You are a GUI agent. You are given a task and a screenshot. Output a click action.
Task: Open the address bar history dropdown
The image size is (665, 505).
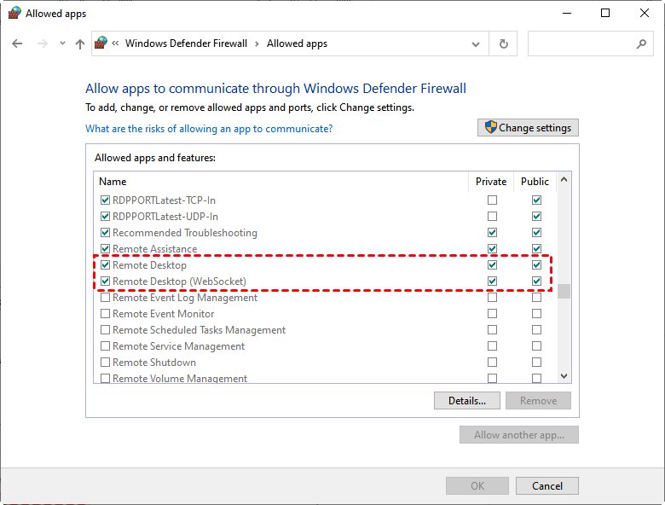tap(476, 44)
